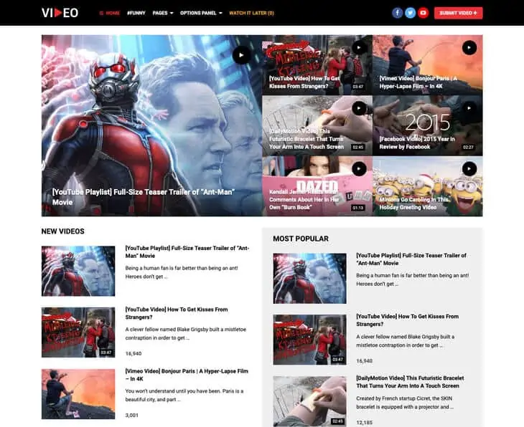Click the 01:13 duration badge on Kendall Jenner video

coord(358,208)
